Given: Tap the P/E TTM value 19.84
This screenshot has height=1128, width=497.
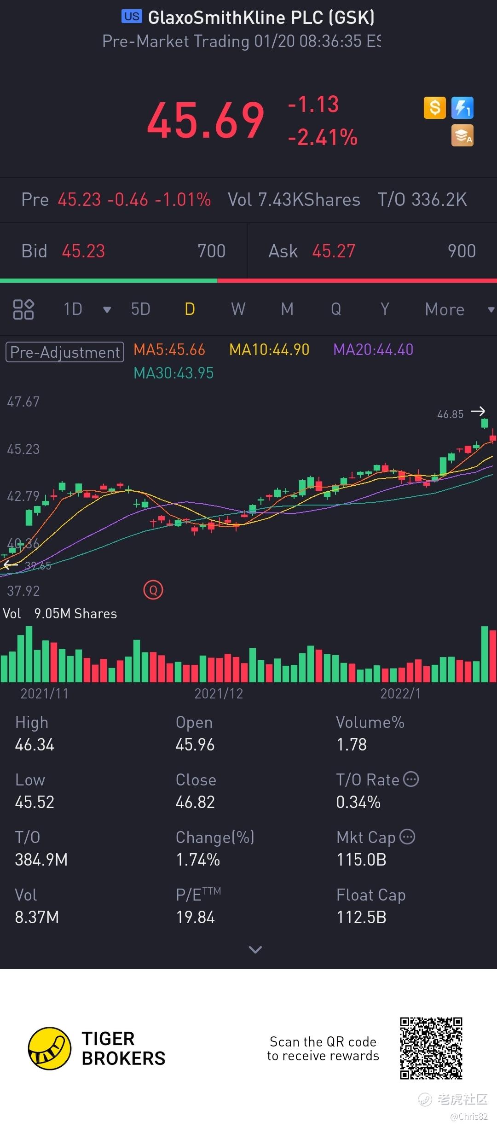Looking at the screenshot, I should 195,917.
